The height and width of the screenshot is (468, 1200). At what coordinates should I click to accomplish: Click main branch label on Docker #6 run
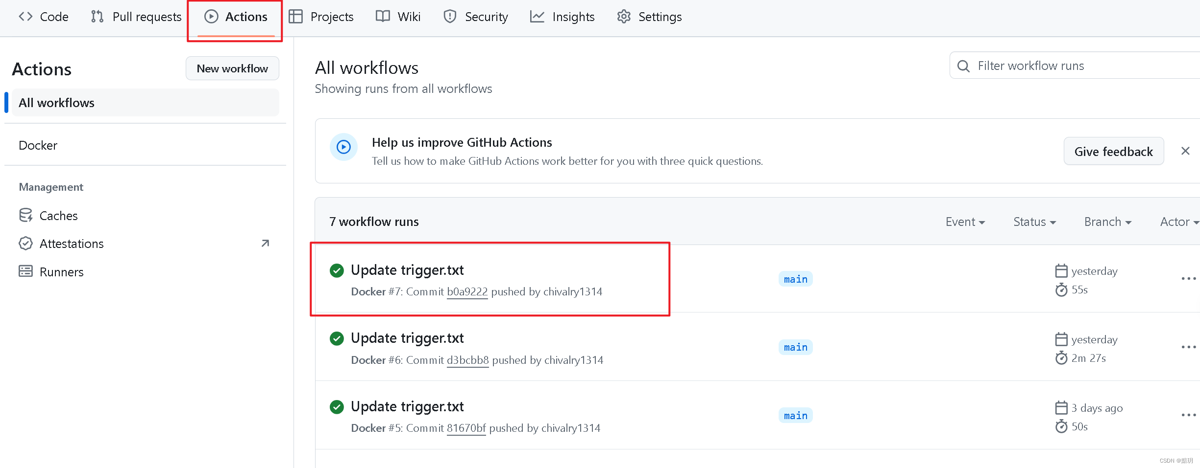coord(795,347)
